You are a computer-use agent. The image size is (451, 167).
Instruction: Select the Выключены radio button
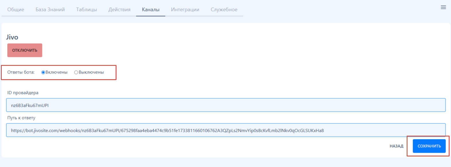click(x=76, y=72)
